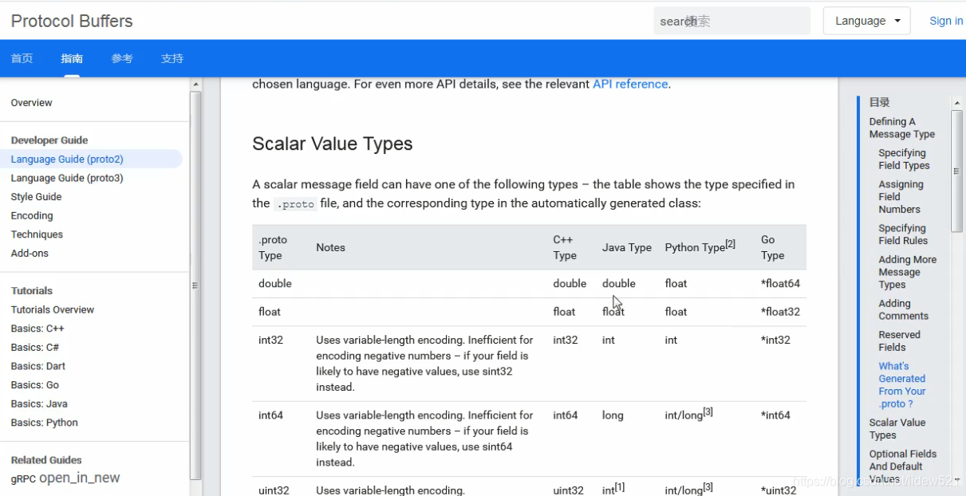Click the Scalar Value Types heading
The width and height of the screenshot is (966, 496).
click(x=333, y=144)
